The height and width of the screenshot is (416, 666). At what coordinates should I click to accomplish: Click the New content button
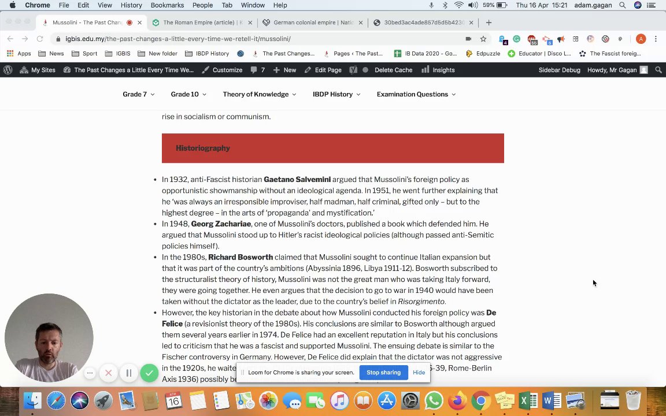(284, 70)
